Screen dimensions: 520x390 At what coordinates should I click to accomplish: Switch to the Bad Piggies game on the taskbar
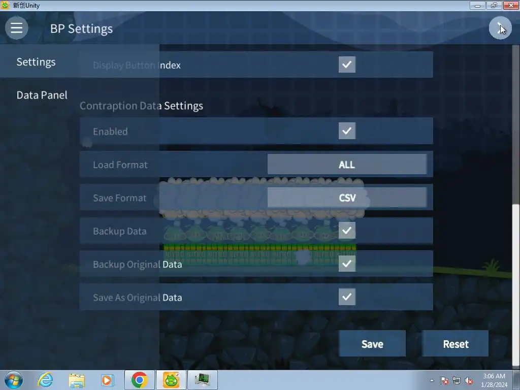pyautogui.click(x=171, y=380)
